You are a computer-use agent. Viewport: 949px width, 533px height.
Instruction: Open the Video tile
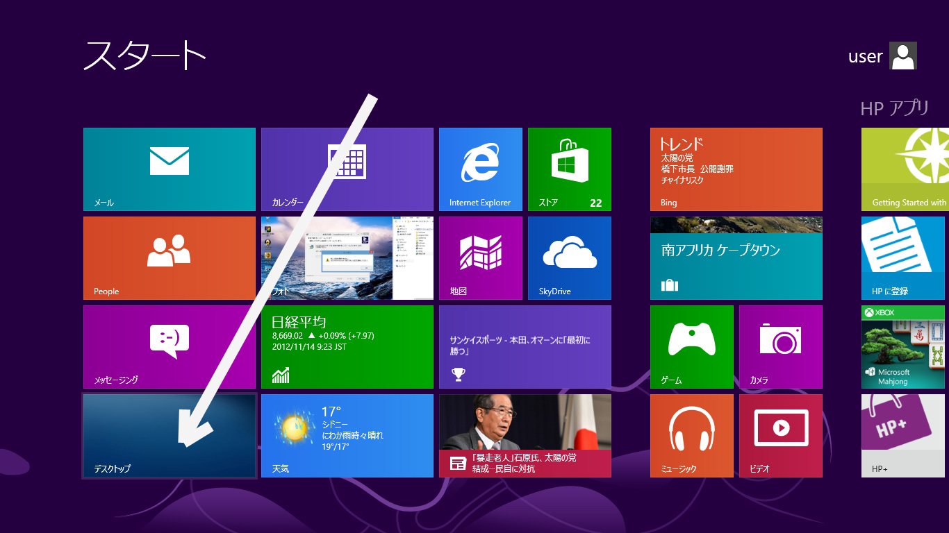pos(781,436)
